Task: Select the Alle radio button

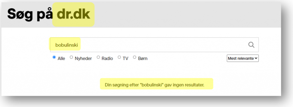Action: [x=54, y=57]
